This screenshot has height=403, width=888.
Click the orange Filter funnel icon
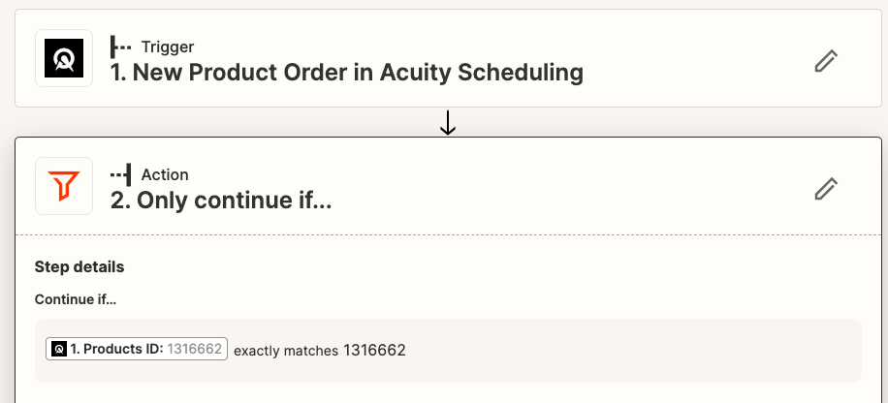64,186
